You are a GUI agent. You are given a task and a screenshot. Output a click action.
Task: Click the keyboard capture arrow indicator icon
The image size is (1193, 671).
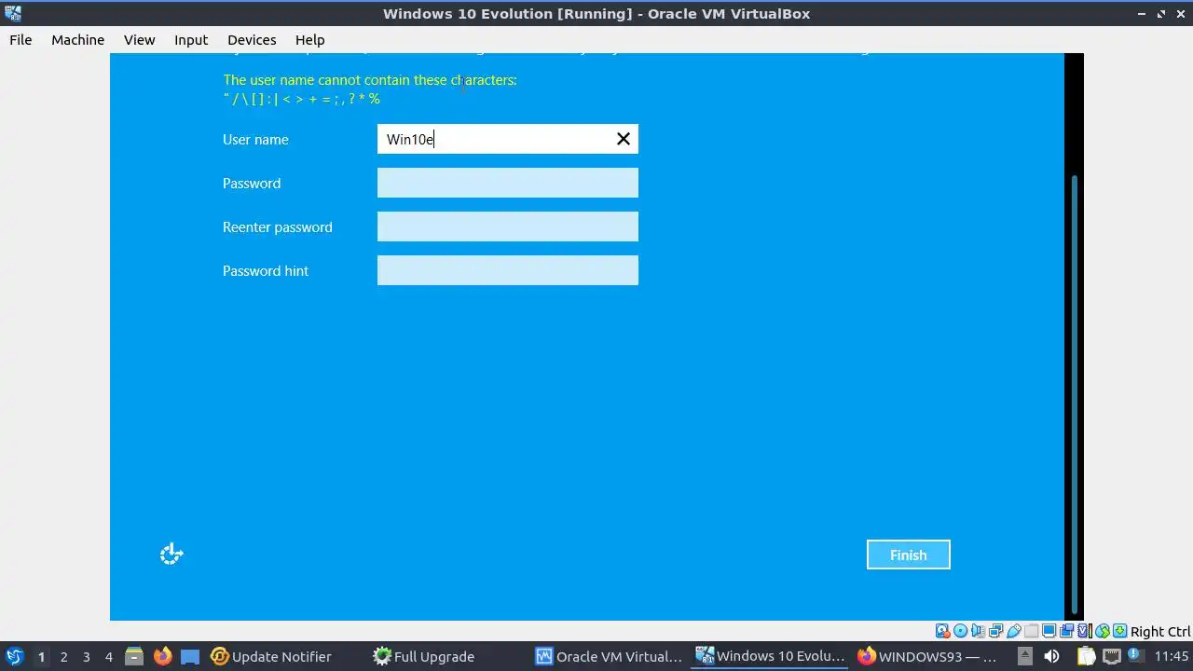click(x=1120, y=631)
